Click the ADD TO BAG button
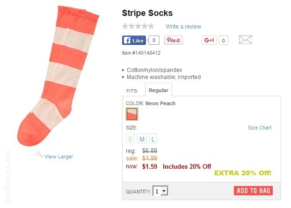This screenshot has width=291, height=208. click(x=253, y=191)
